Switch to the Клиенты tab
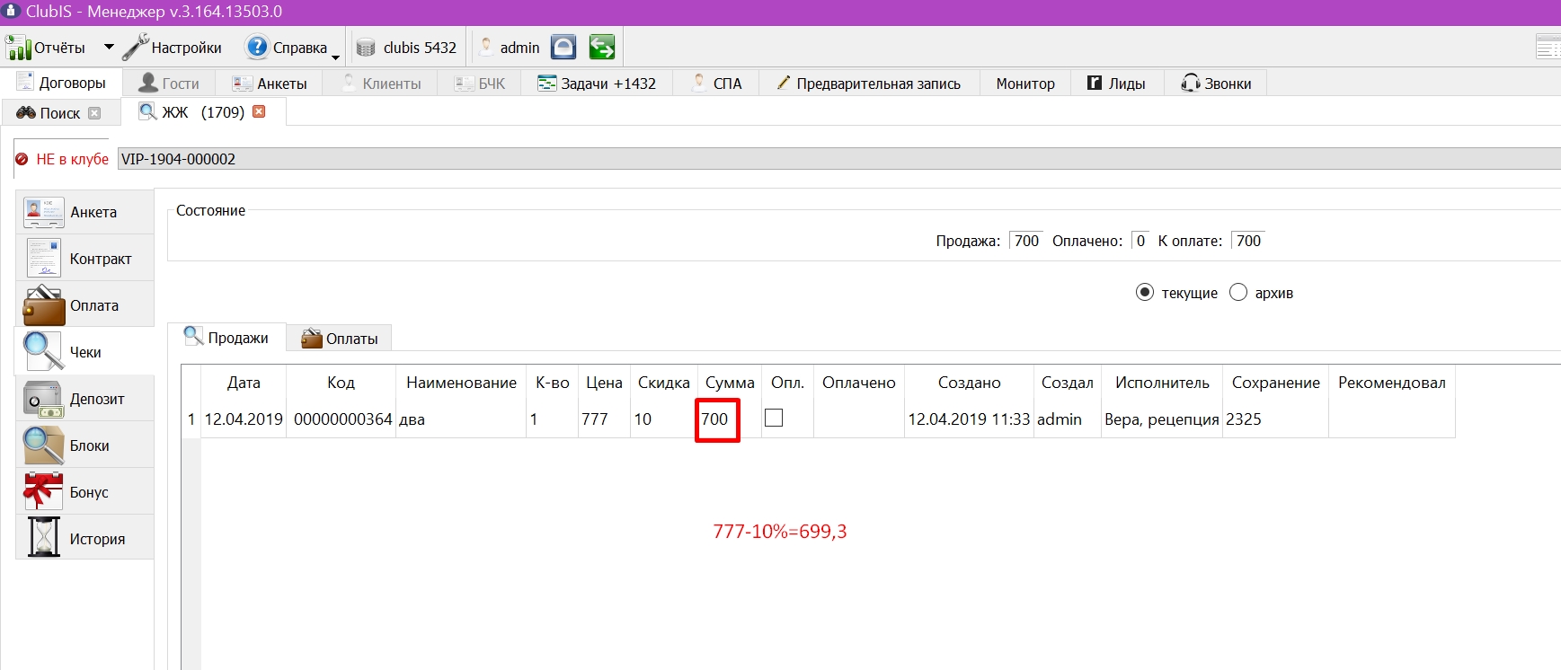 point(382,83)
